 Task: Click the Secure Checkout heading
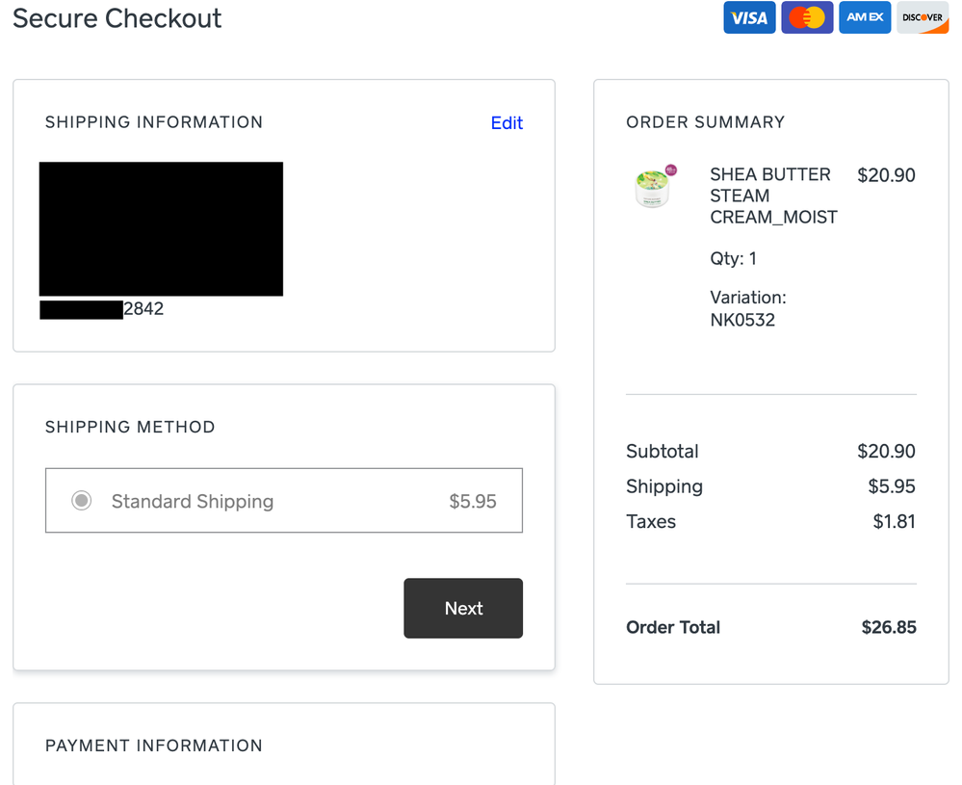(x=117, y=18)
